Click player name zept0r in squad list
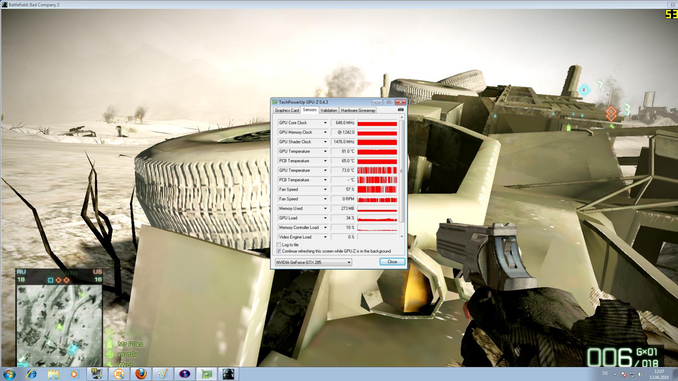 [x=128, y=354]
